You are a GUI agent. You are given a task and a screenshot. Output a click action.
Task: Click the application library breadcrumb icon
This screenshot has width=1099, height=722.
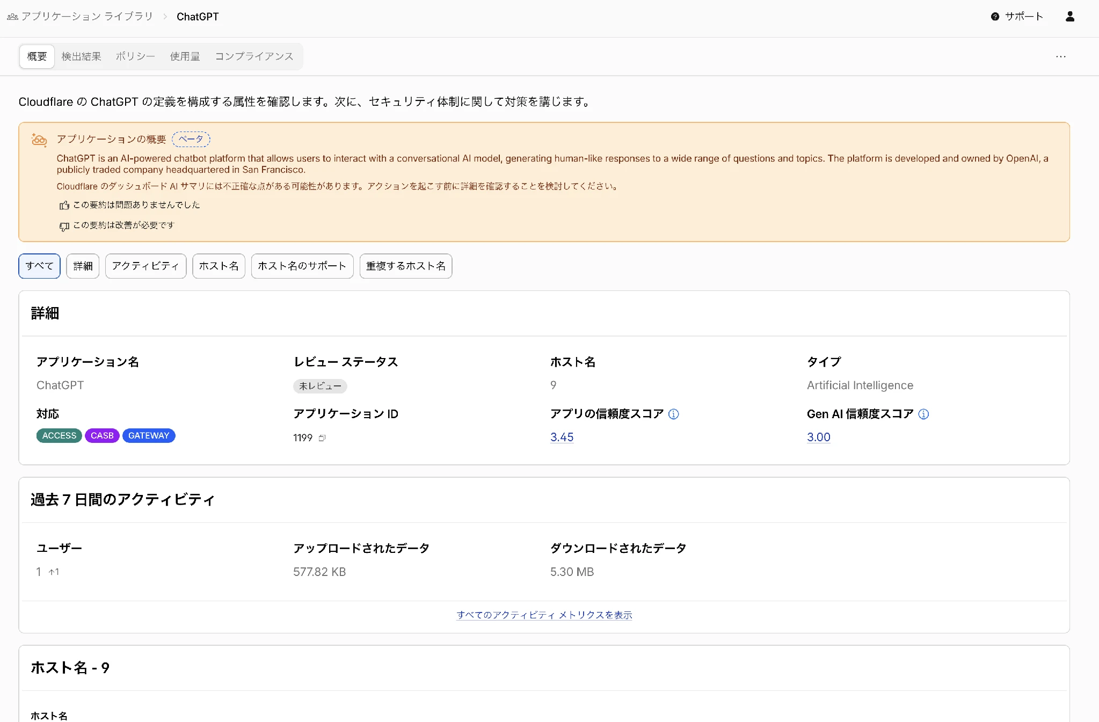pos(12,17)
